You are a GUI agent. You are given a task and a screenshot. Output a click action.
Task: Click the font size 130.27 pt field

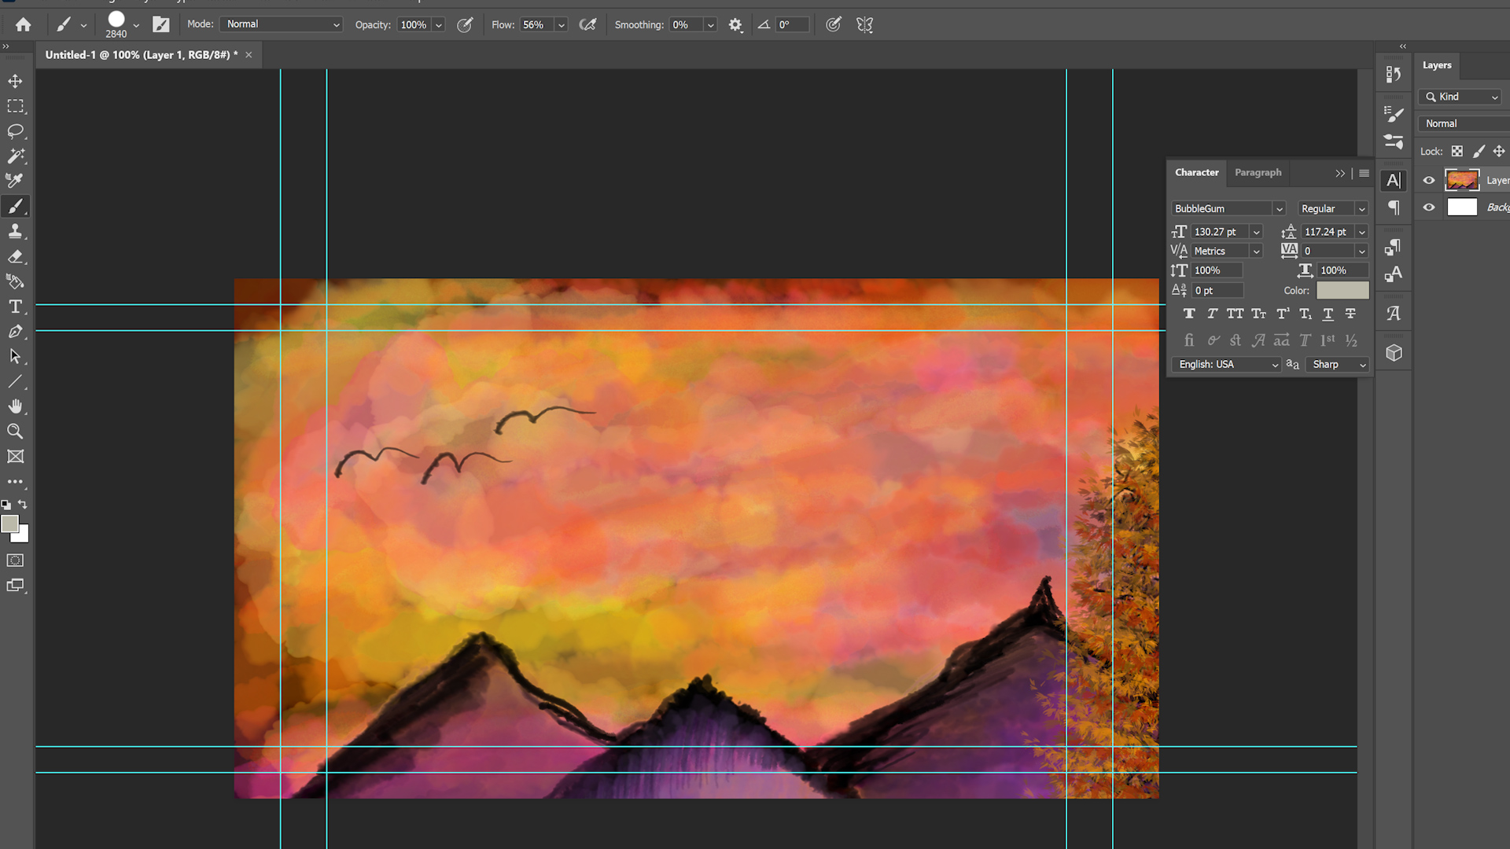click(1216, 232)
